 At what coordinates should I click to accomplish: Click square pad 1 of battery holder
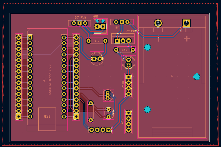[186, 23]
